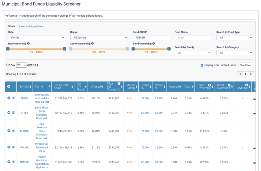This screenshot has height=171, width=261.
Task: Click page number 1 in pagination
Action: [245, 74]
